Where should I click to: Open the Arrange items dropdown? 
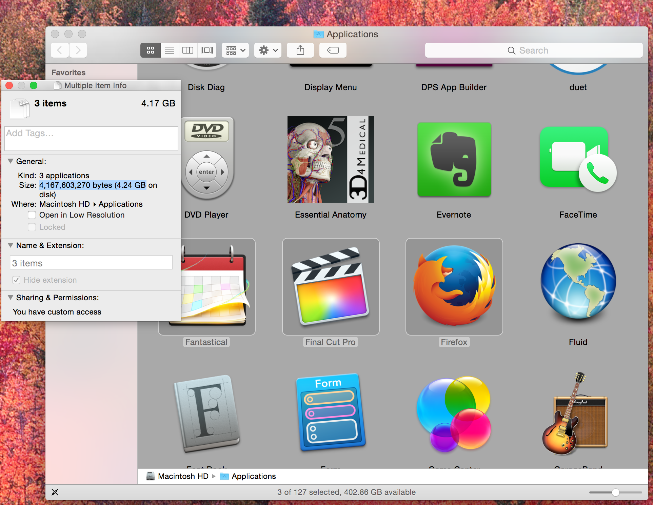[235, 50]
